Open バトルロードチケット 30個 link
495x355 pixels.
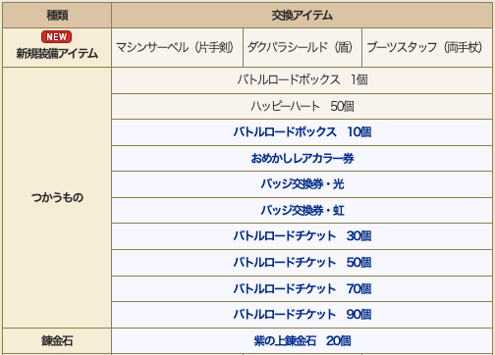[x=302, y=236]
